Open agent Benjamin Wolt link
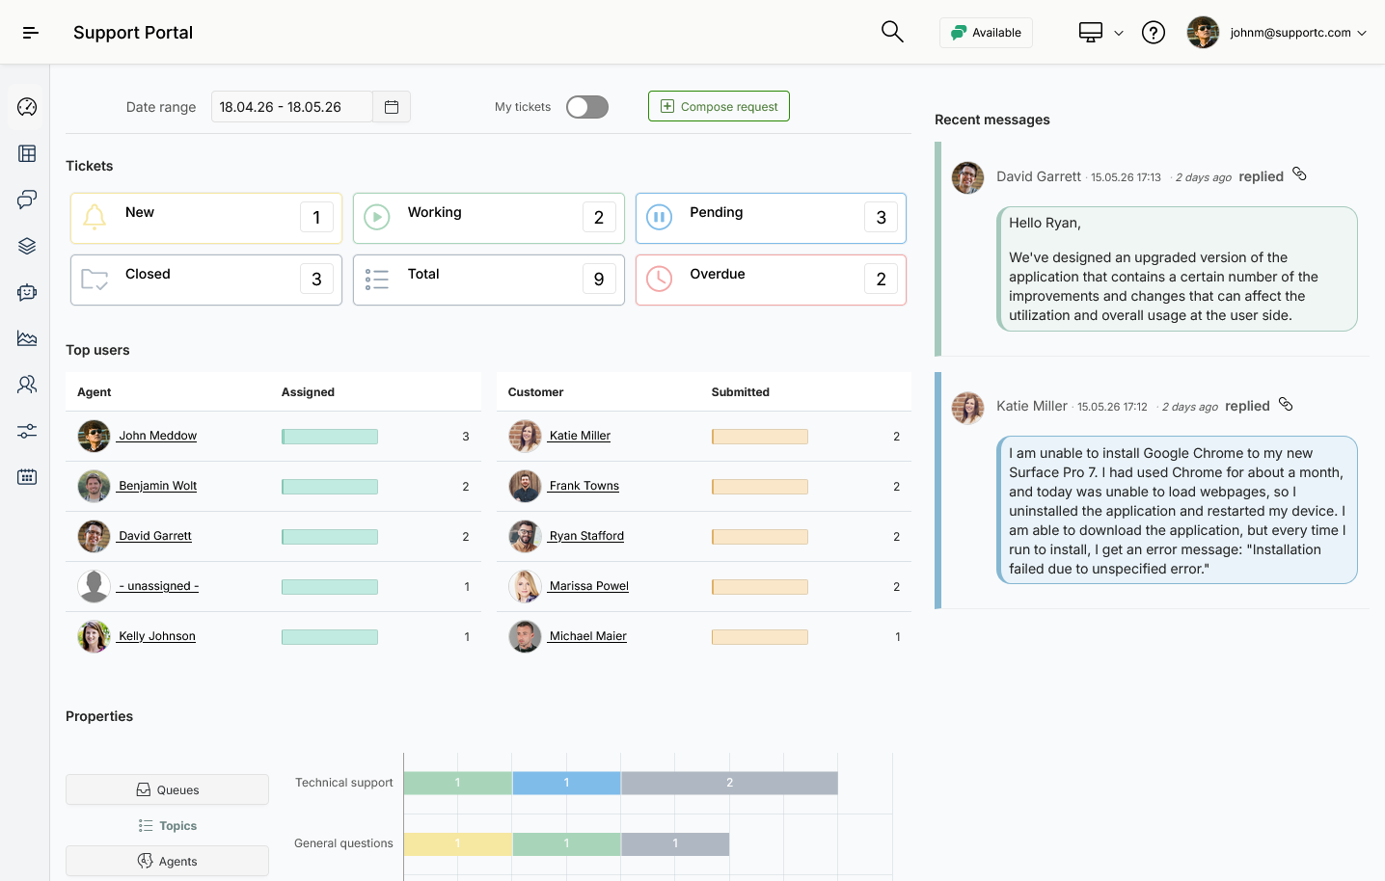 (157, 486)
